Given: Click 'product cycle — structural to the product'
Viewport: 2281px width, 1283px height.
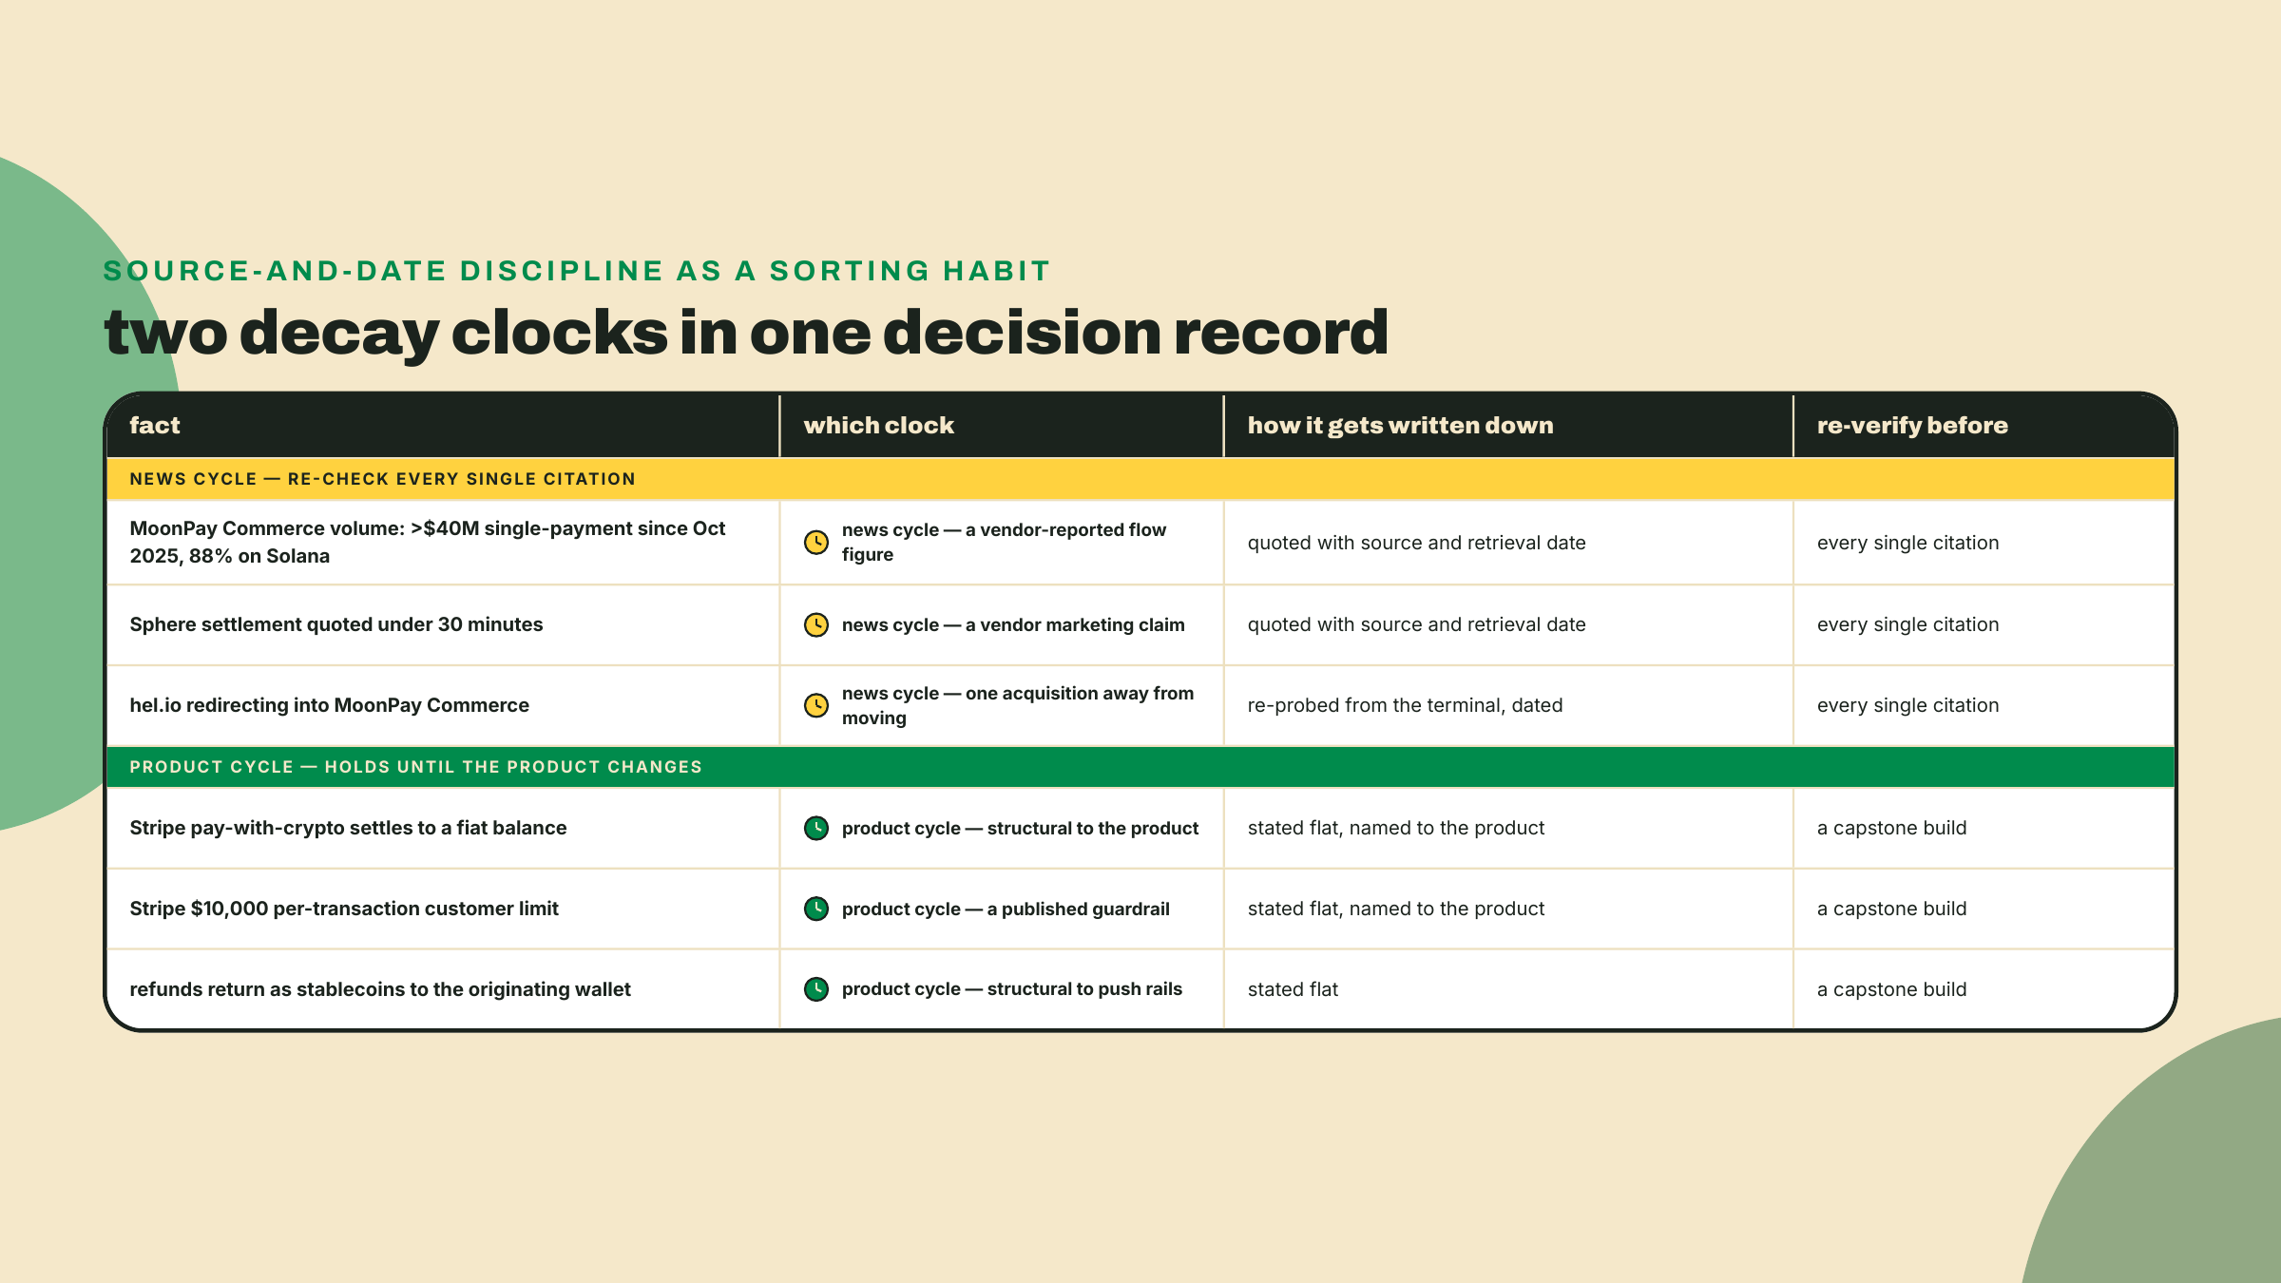Looking at the screenshot, I should pyautogui.click(x=1020, y=828).
